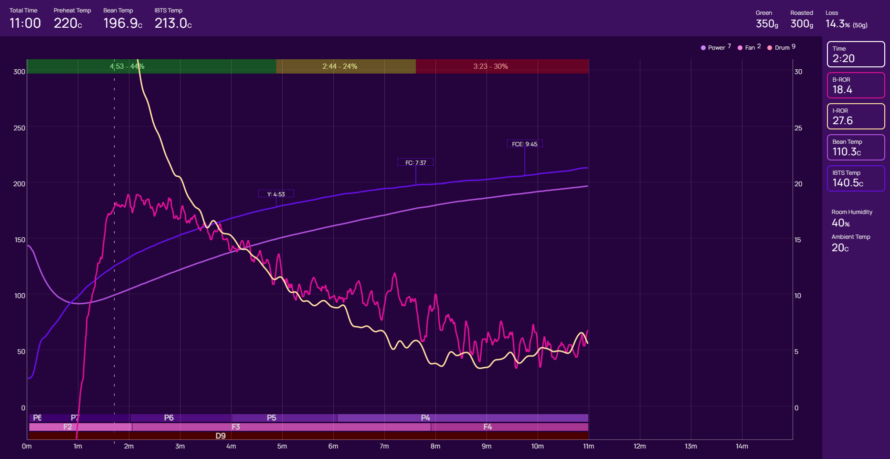Select the green 4:53 - 44% phase bar
The width and height of the screenshot is (890, 459).
(151, 66)
